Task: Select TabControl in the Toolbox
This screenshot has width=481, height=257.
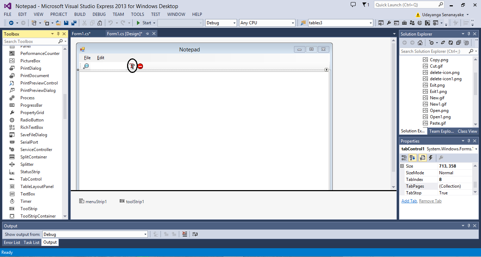Action: 31,179
